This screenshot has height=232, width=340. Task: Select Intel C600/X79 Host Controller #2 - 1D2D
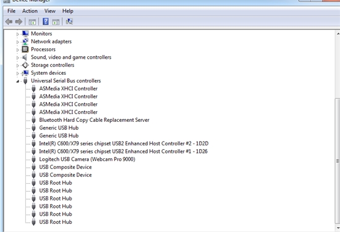click(124, 144)
